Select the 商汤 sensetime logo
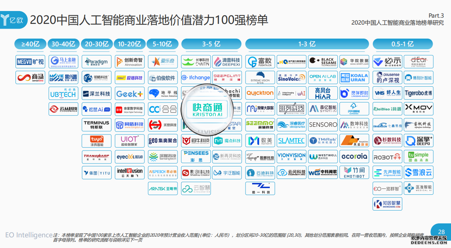This screenshot has width=451, height=248. coord(30,78)
